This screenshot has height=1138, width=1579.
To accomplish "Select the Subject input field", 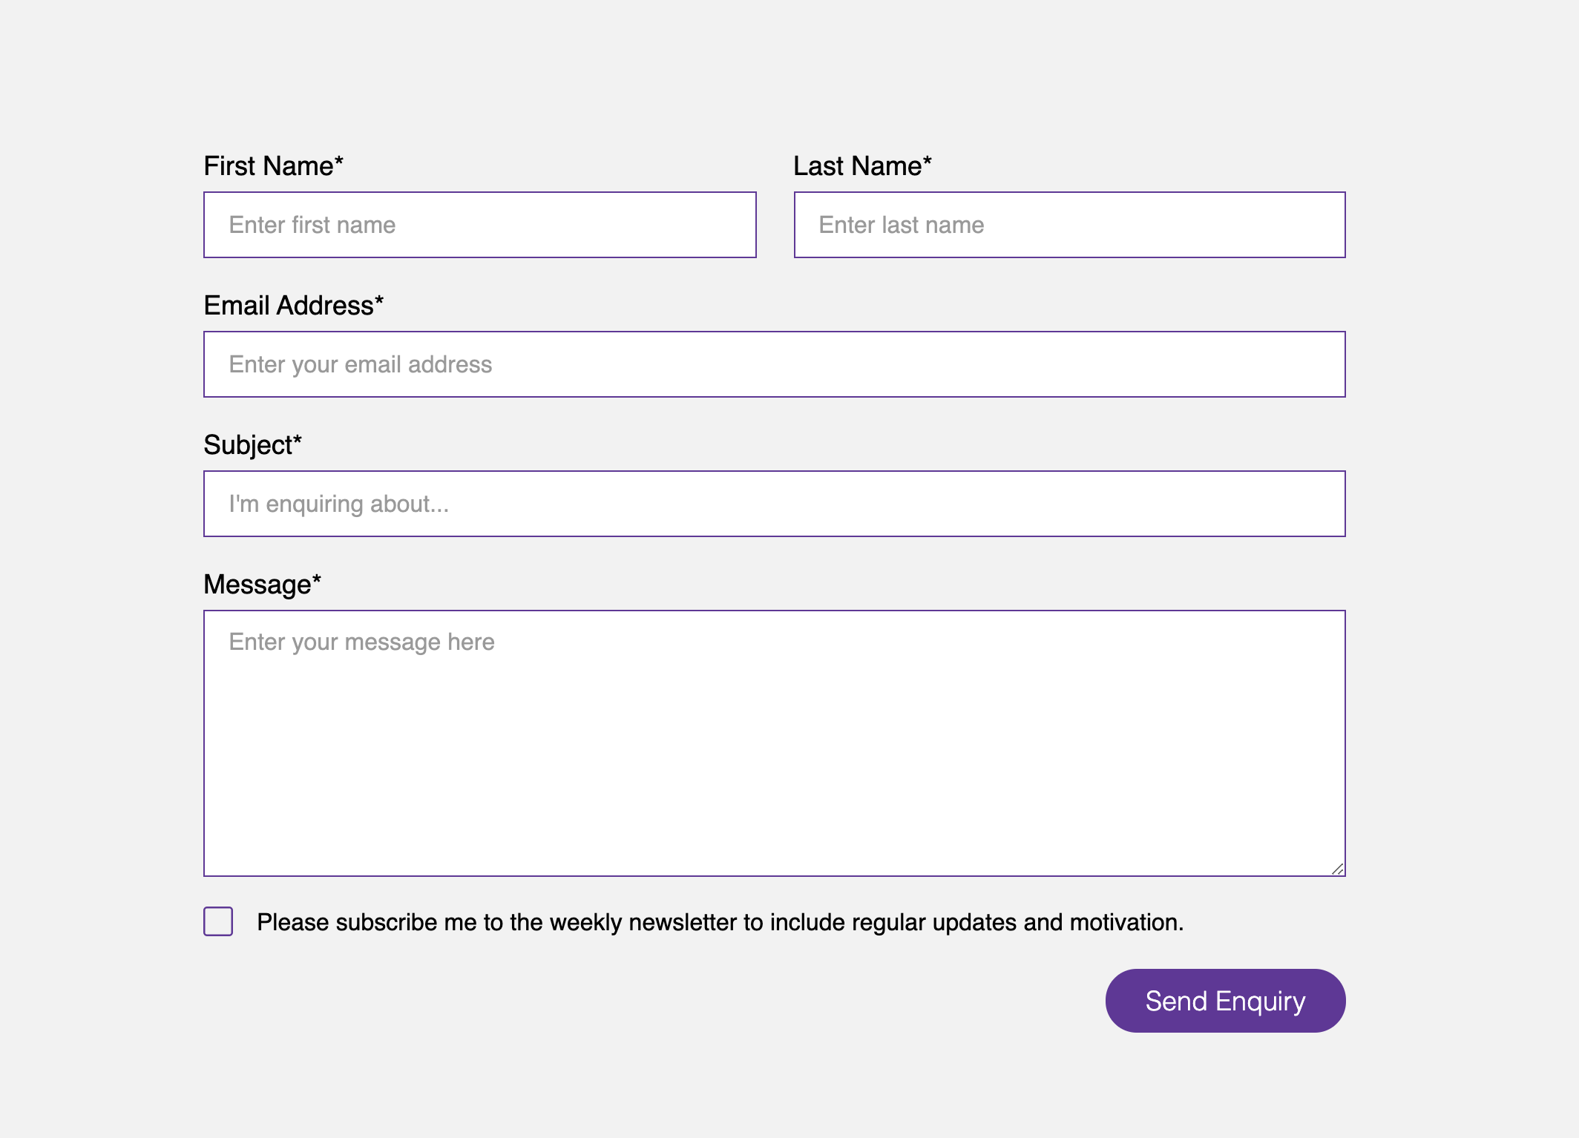I will pyautogui.click(x=774, y=504).
